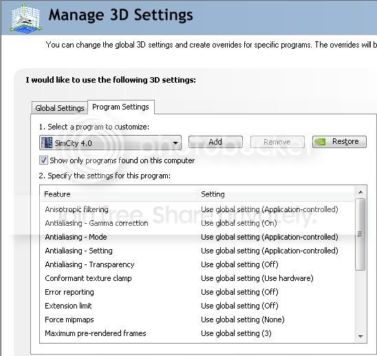Select the Force mipmaps feature
377x356 pixels.
[x=69, y=320]
